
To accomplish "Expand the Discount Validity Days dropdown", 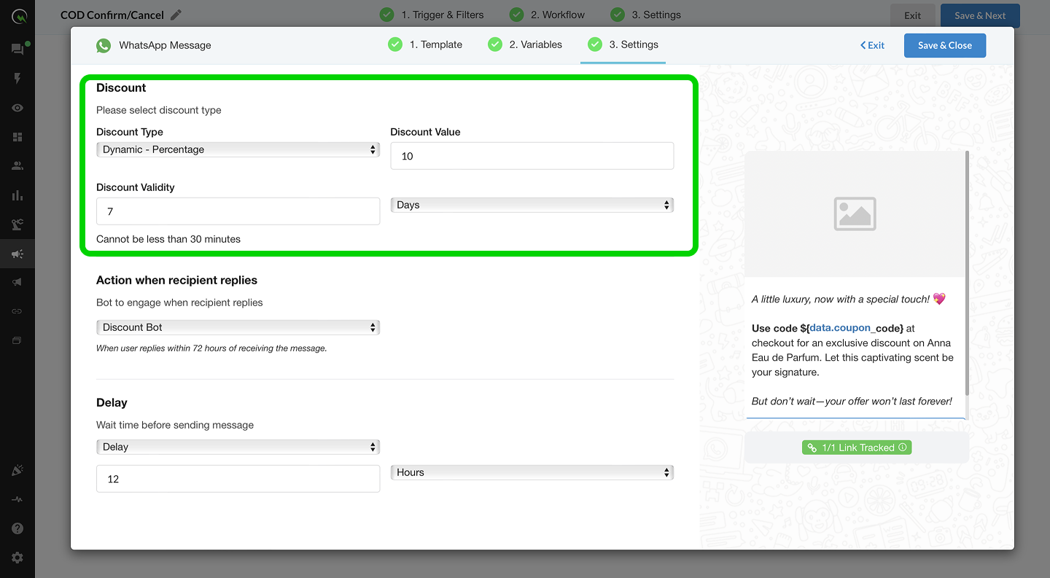I will [x=532, y=205].
